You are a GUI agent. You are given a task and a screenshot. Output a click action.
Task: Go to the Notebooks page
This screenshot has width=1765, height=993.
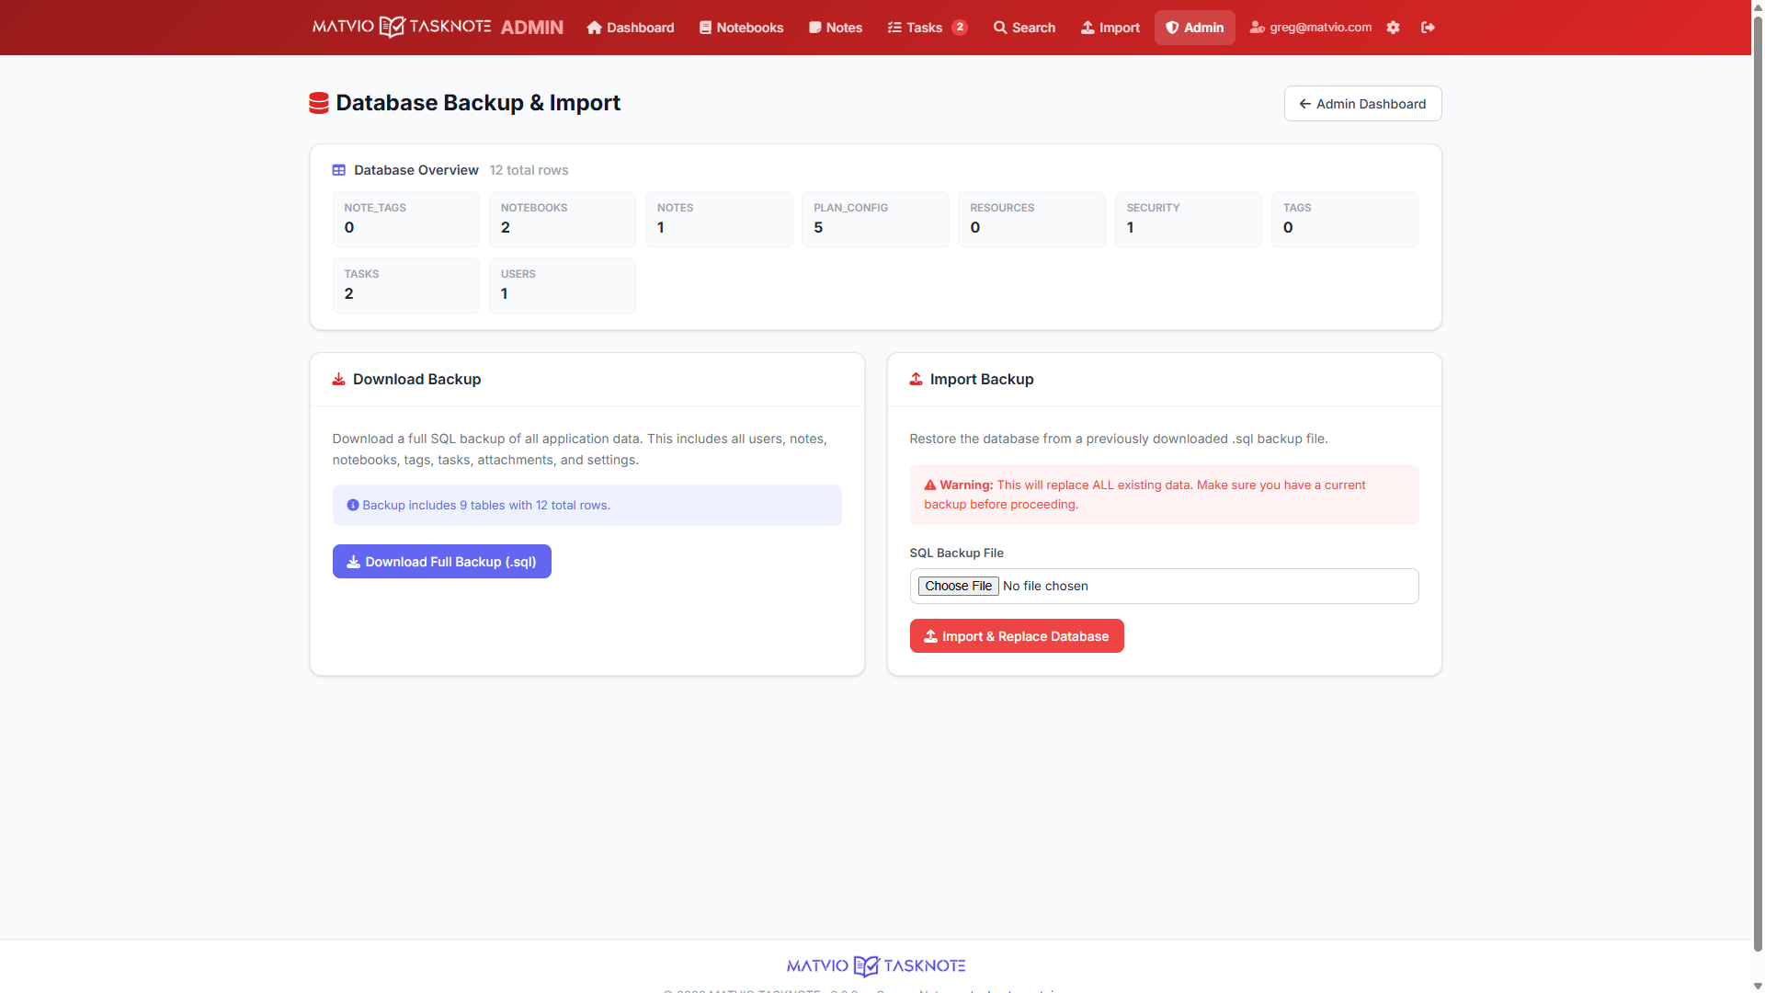(x=741, y=28)
